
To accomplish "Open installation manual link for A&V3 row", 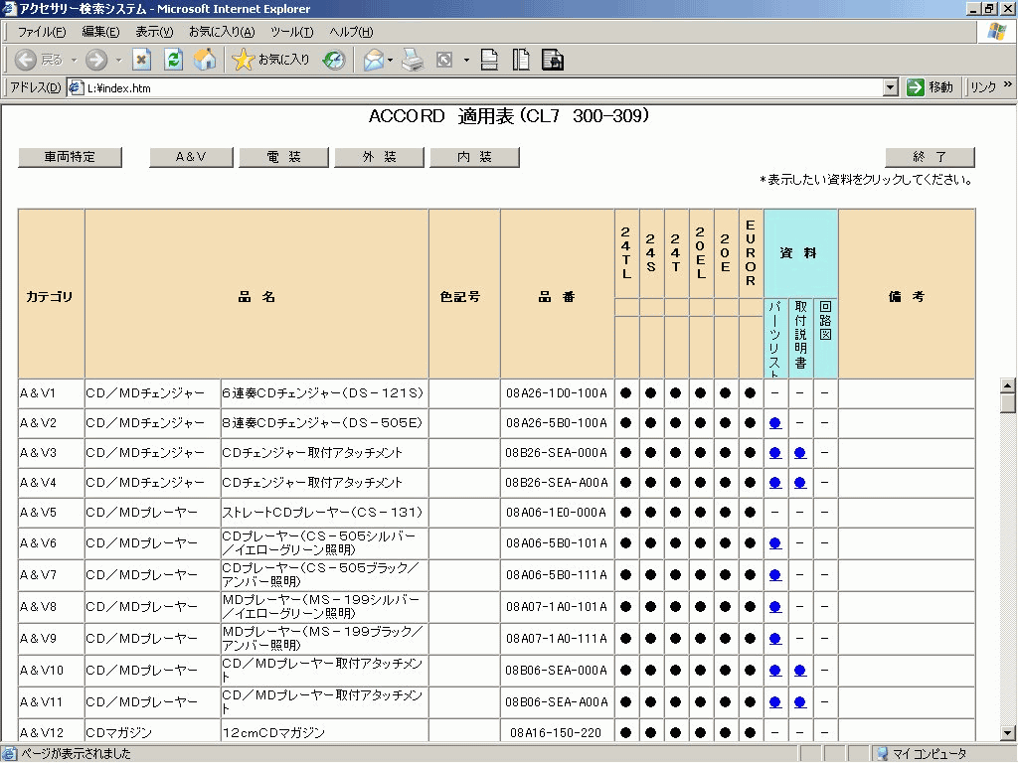I will pos(800,453).
